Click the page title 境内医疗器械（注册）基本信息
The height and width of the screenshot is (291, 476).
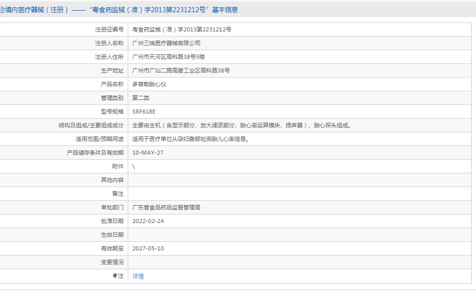[x=122, y=10]
